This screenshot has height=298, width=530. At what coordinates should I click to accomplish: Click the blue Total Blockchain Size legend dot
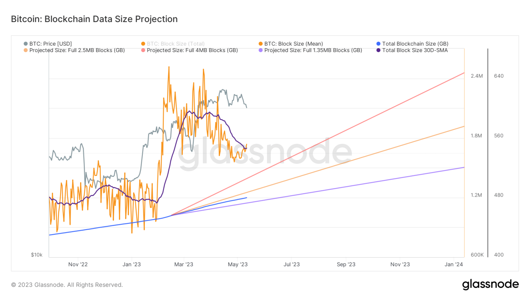pos(378,44)
